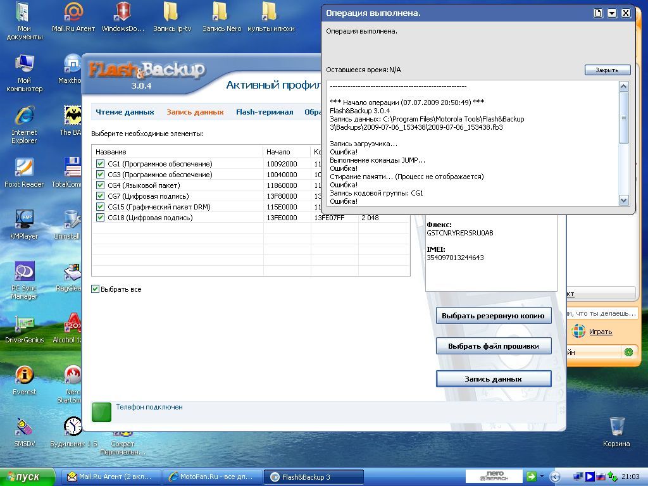The image size is (648, 486).
Task: Open the Запись ip-tv folder
Action: coord(172,17)
